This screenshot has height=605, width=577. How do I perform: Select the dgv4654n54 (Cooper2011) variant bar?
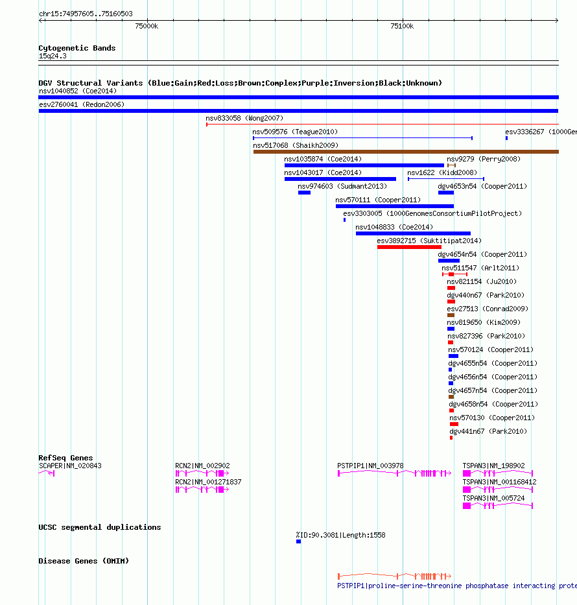pos(449,261)
